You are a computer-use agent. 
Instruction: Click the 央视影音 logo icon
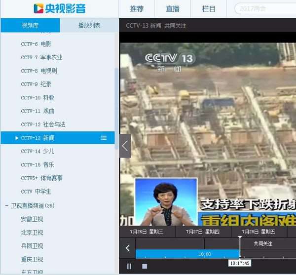point(38,9)
